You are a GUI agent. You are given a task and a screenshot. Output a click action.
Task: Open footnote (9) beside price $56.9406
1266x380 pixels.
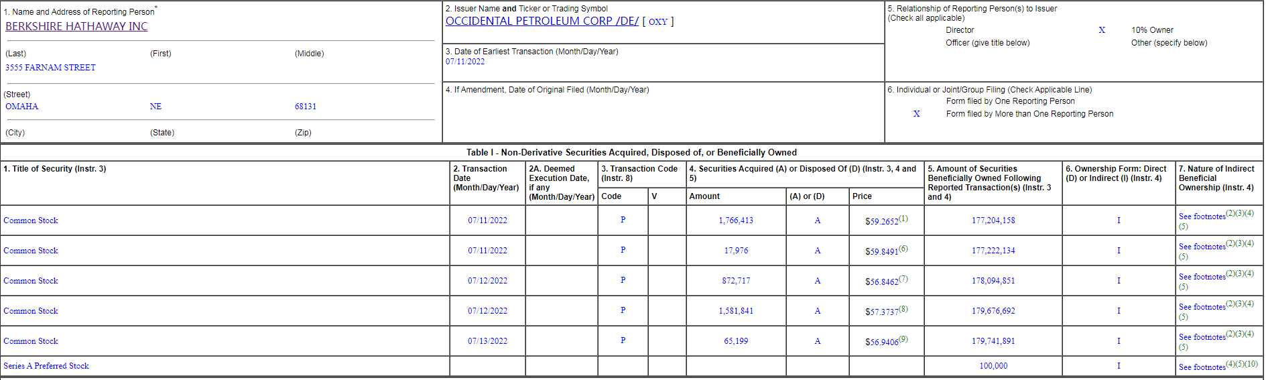[903, 339]
